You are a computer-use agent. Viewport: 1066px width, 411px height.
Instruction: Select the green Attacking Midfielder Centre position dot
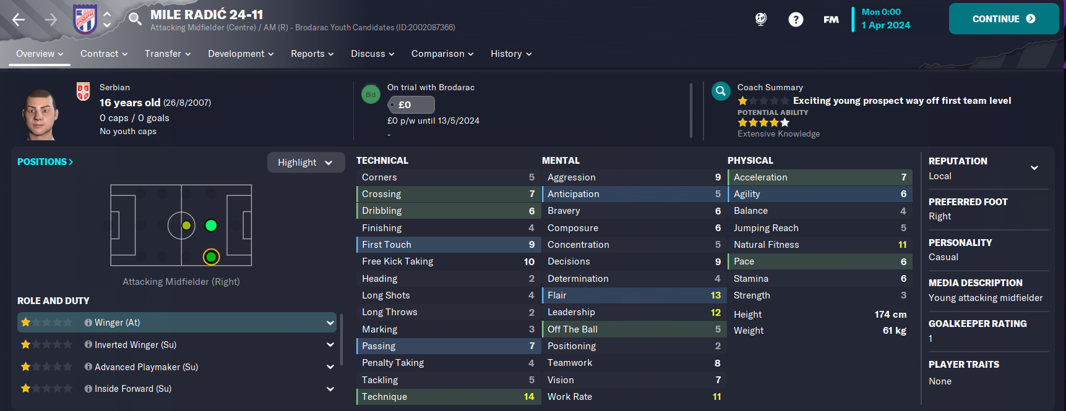pos(211,226)
